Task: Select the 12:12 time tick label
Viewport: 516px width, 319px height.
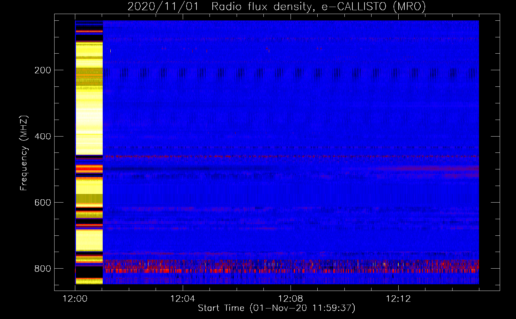Action: click(x=398, y=299)
